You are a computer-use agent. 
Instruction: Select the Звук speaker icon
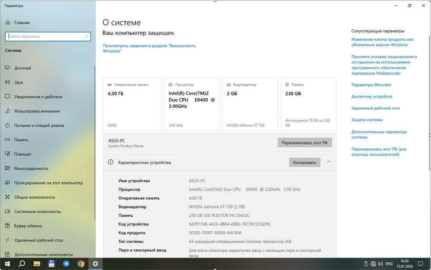pyautogui.click(x=7, y=82)
